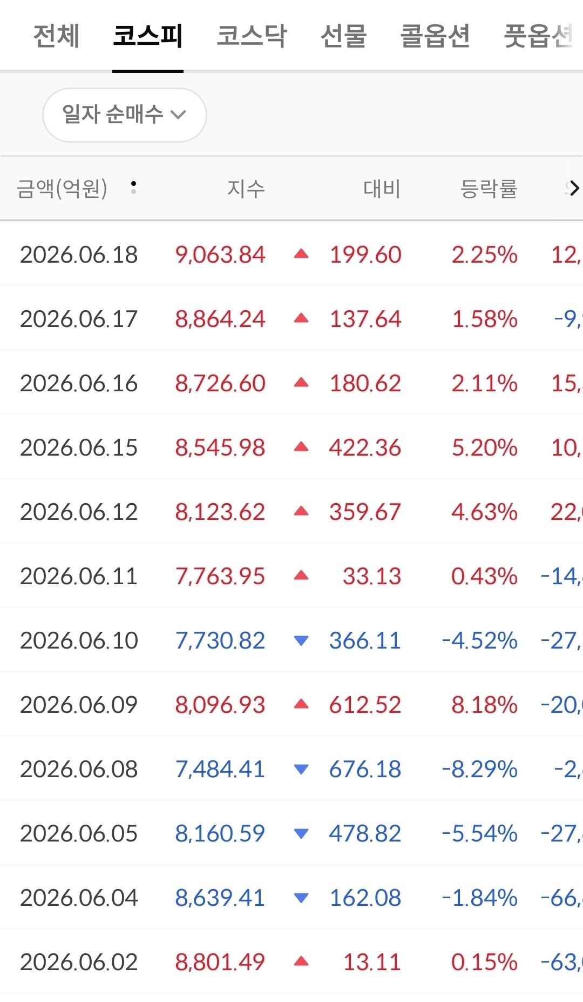The width and height of the screenshot is (583, 1002).
Task: Open the 일자 순매수 dropdown
Action: (125, 115)
